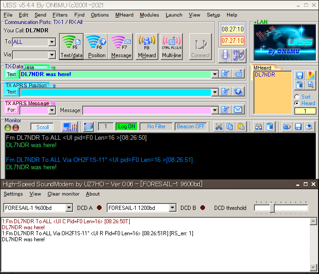
Task: Select the Heard radio button
Action: click(296, 103)
